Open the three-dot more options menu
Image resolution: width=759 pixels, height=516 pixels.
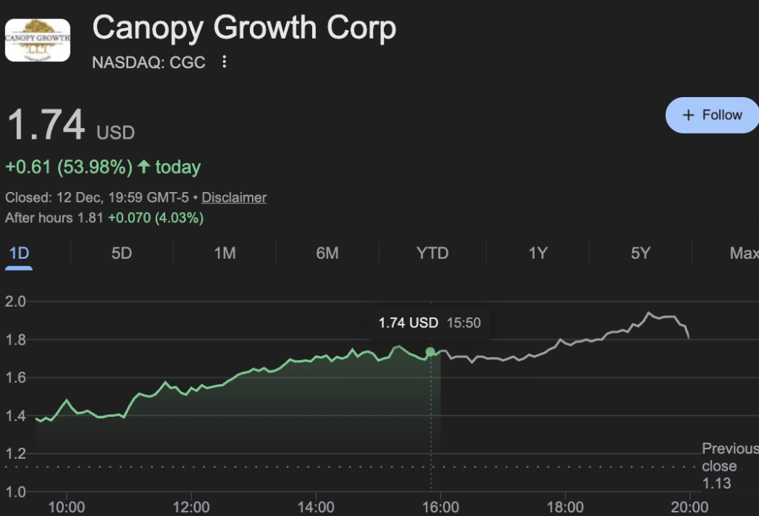(225, 62)
